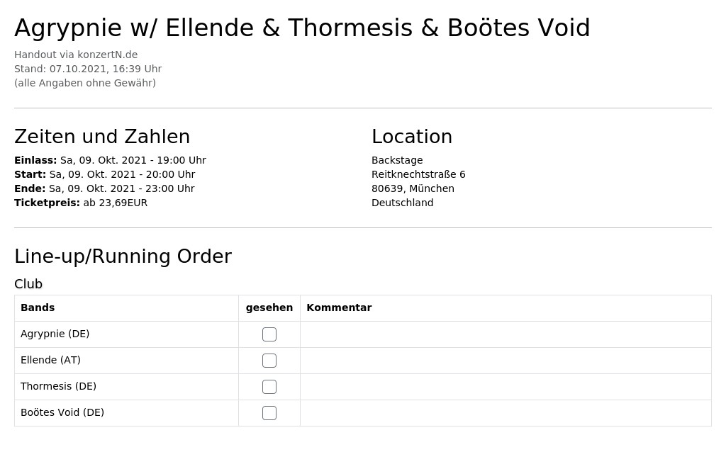Click the Boötes Void comment field
This screenshot has width=726, height=452.
(x=506, y=412)
